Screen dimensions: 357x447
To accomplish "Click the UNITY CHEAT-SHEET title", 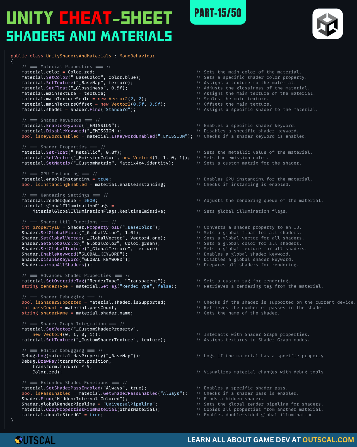I will (x=89, y=18).
